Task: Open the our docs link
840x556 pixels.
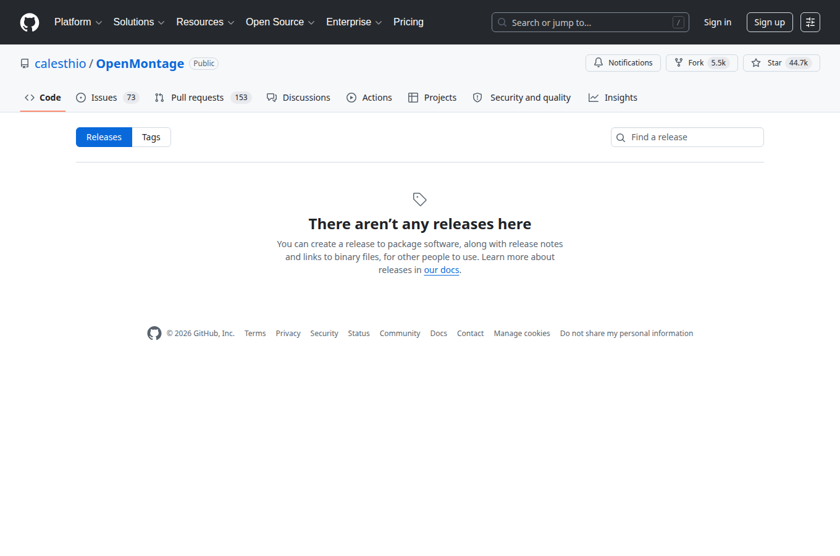Action: pos(442,270)
